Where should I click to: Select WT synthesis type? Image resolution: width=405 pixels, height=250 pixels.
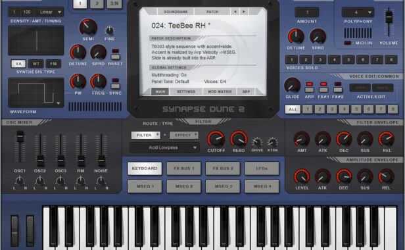(x=36, y=64)
